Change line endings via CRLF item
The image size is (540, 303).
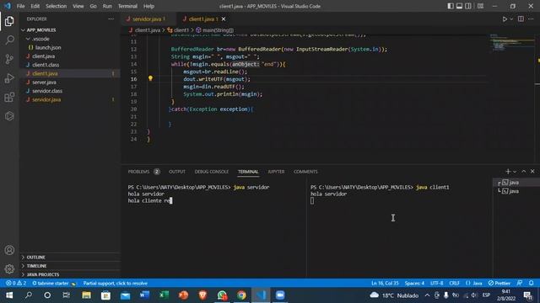[x=454, y=283]
